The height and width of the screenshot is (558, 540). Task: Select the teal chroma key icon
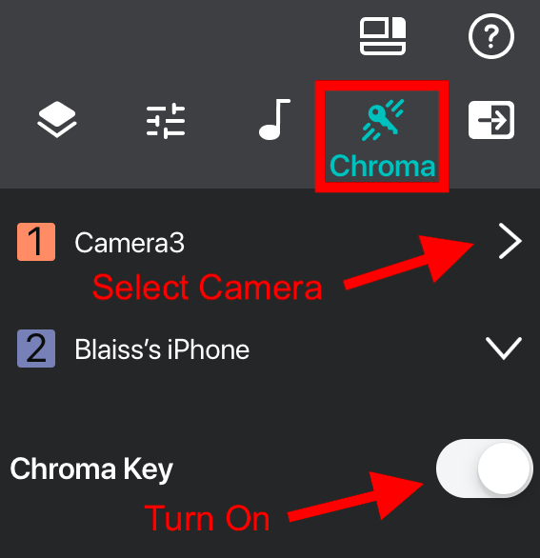click(383, 120)
